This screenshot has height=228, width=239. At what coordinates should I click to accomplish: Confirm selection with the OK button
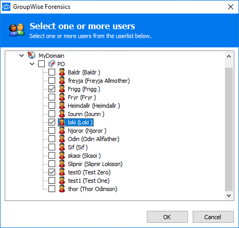click(167, 217)
